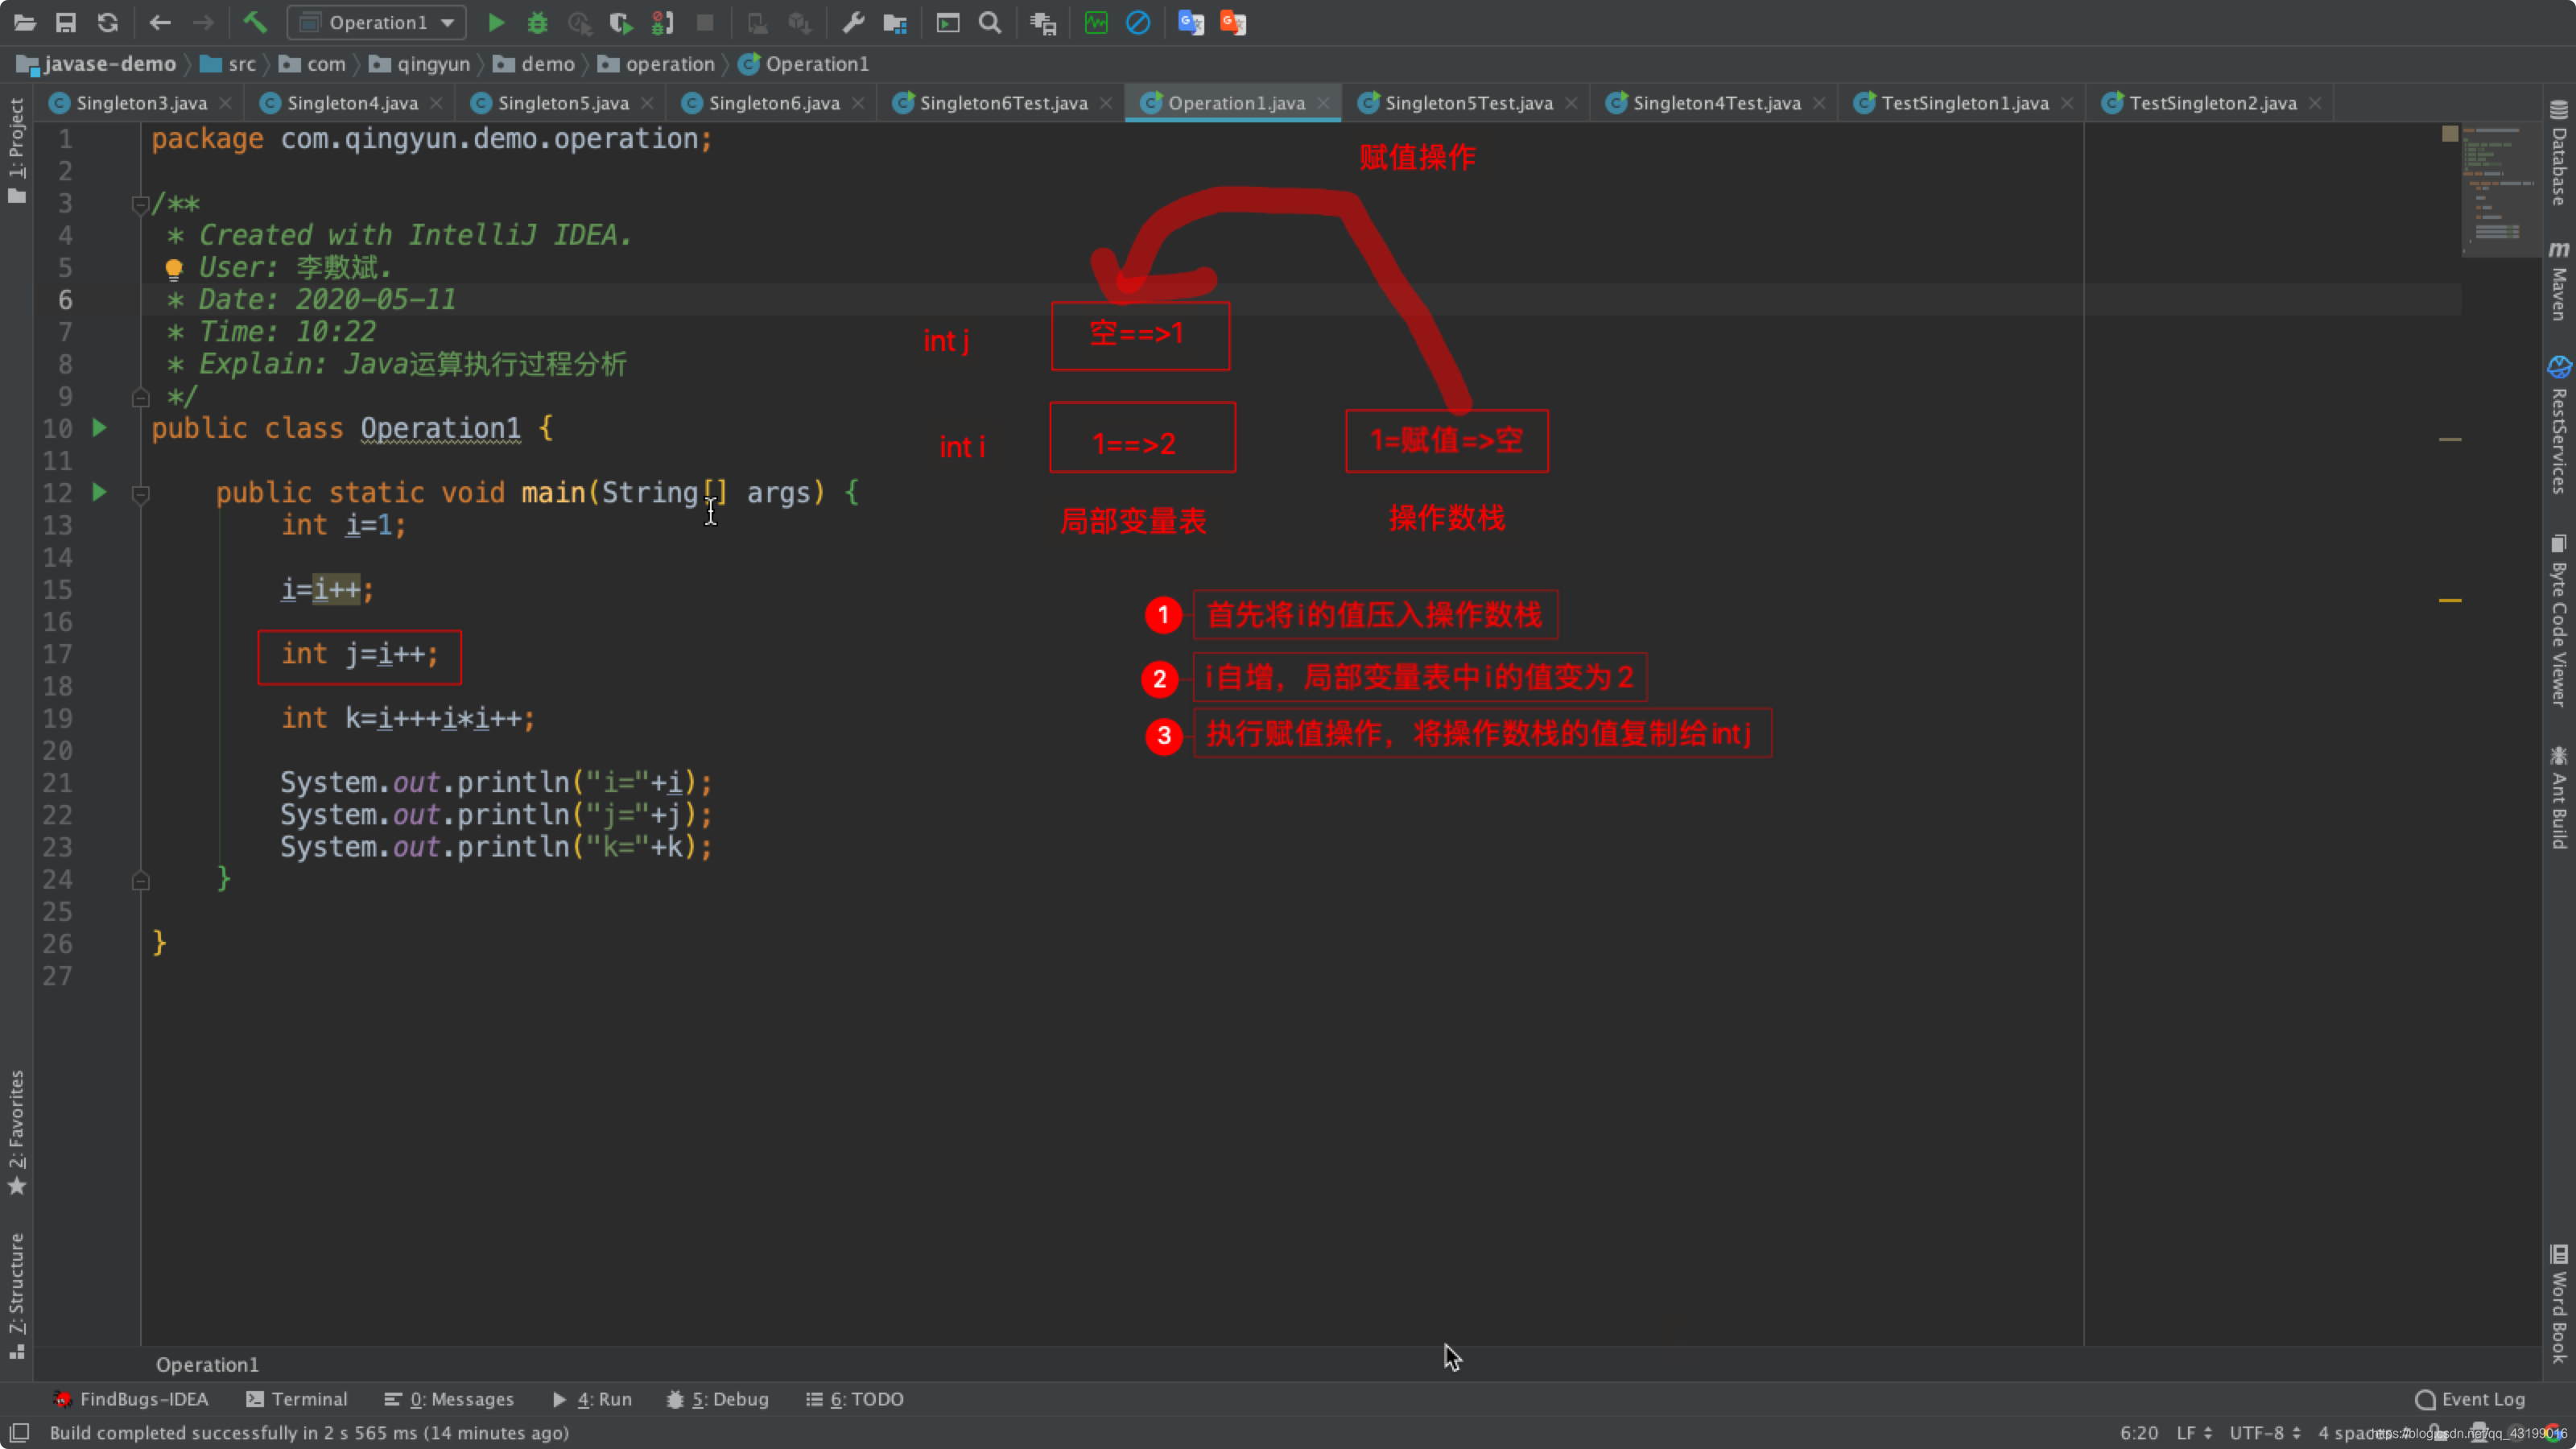Toggle the Database tool window
Screen dimensions: 2576x1449
pyautogui.click(x=2559, y=153)
